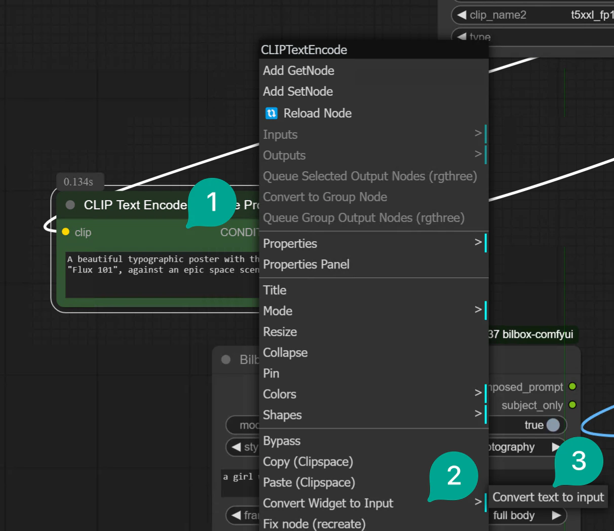Click the collapse circle on the Bilbox node

point(225,360)
